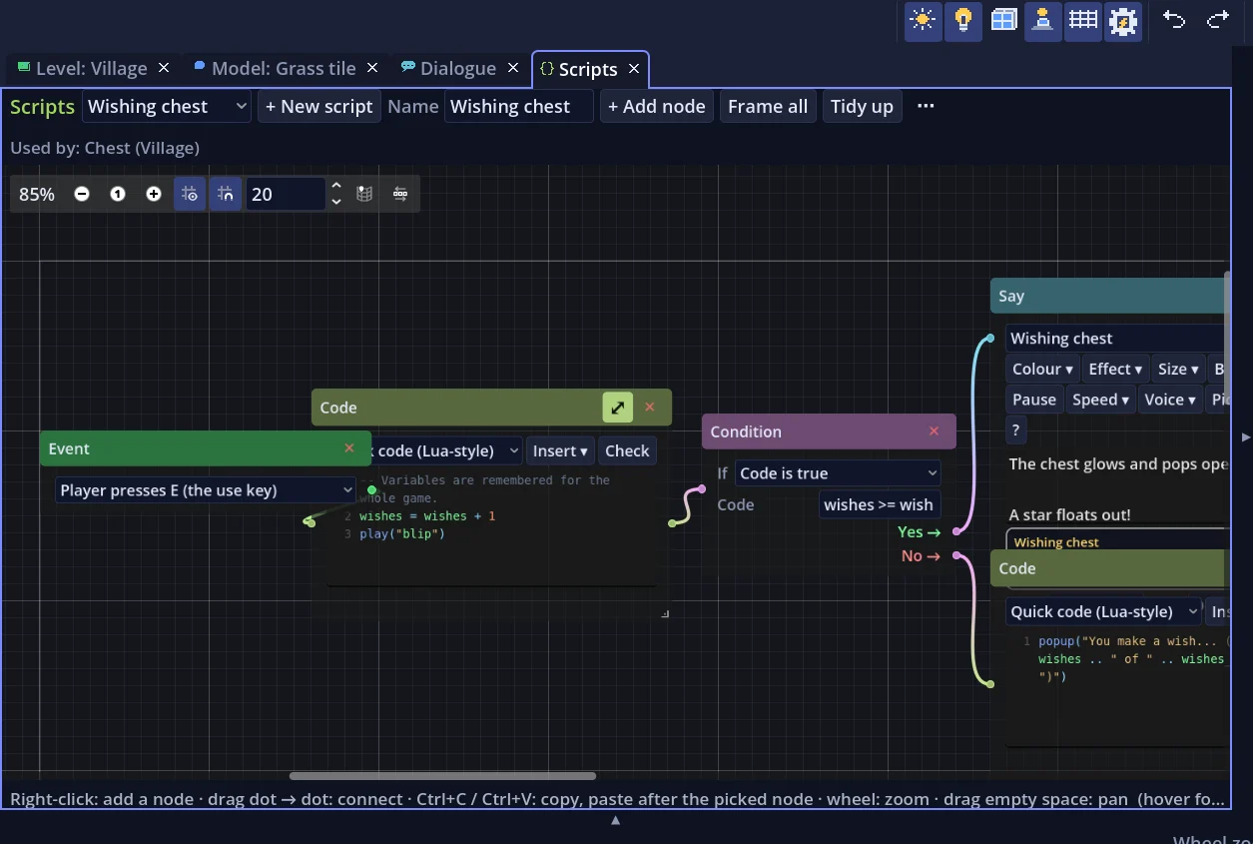Click the redo arrow

pos(1218,20)
